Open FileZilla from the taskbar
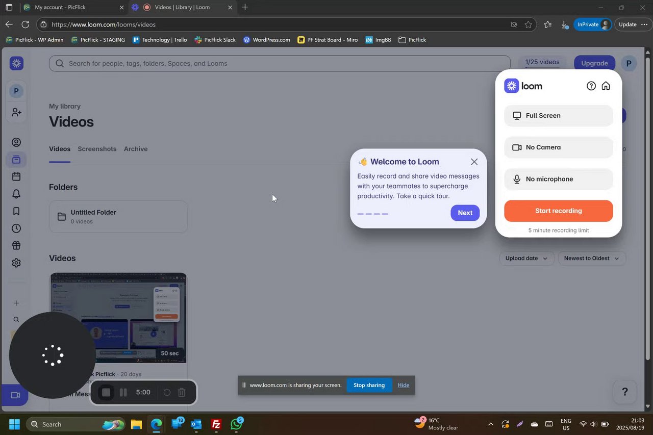 point(216,424)
